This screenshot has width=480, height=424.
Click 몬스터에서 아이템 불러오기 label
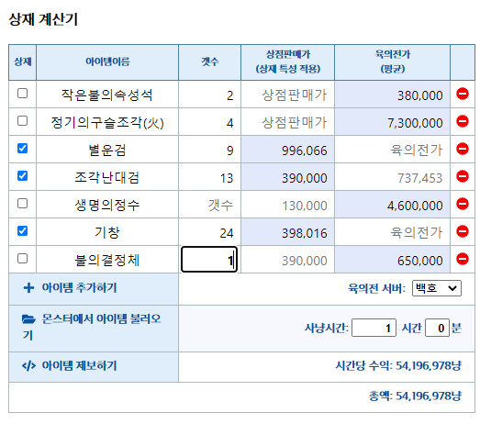pyautogui.click(x=92, y=327)
